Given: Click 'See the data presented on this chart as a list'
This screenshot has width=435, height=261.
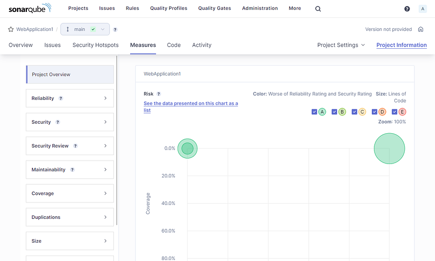Looking at the screenshot, I should [x=190, y=106].
